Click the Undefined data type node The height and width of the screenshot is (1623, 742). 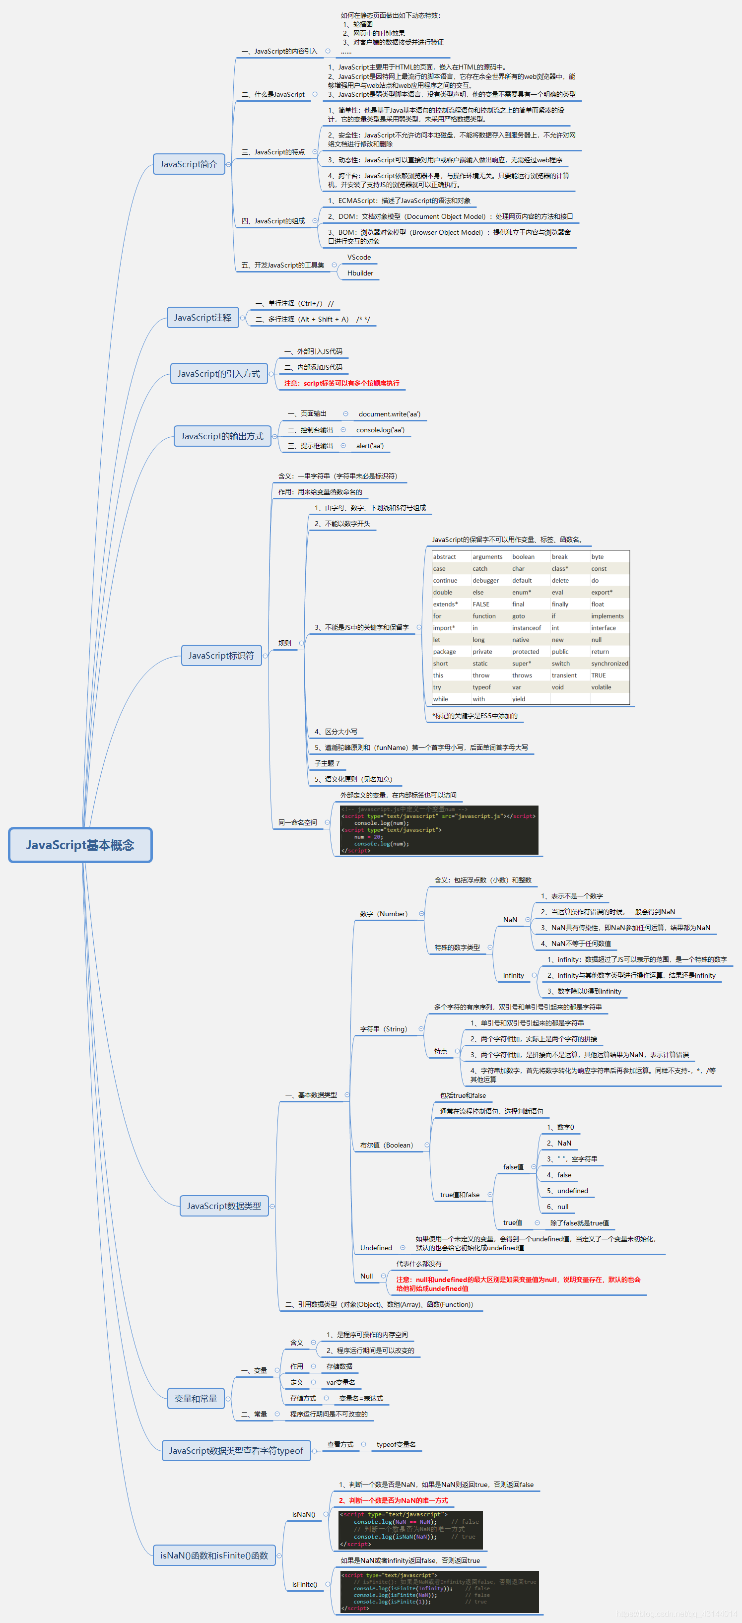point(376,1248)
